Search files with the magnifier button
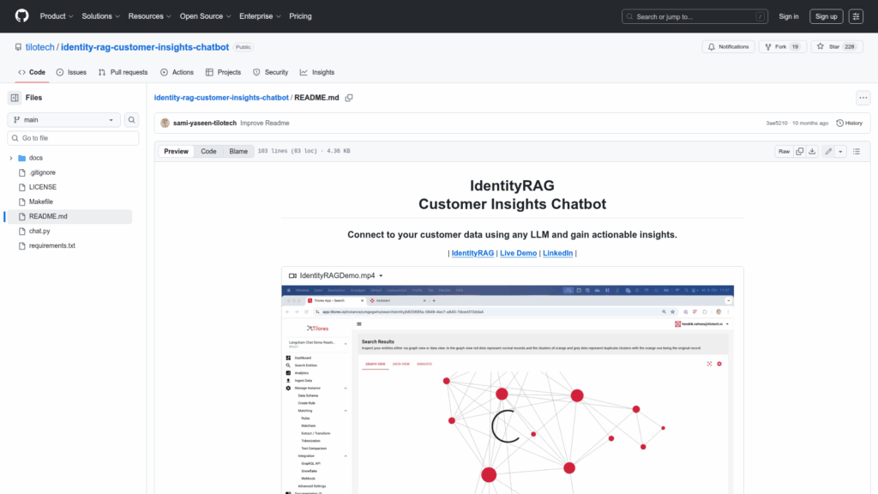 point(131,120)
